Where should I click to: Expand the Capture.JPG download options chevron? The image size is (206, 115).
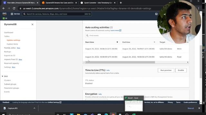[34, 108]
